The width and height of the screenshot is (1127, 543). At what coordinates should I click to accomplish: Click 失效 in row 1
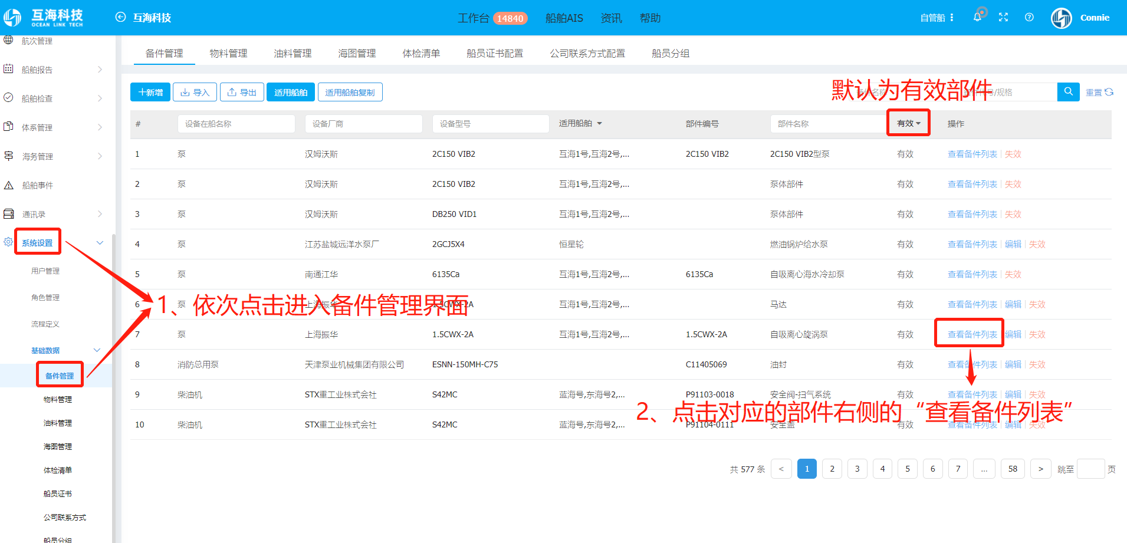(1013, 154)
